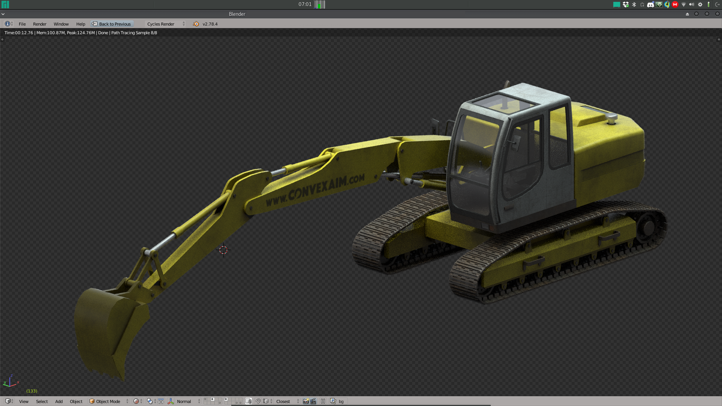
Task: Open the Object Mode dropdown
Action: [108, 401]
